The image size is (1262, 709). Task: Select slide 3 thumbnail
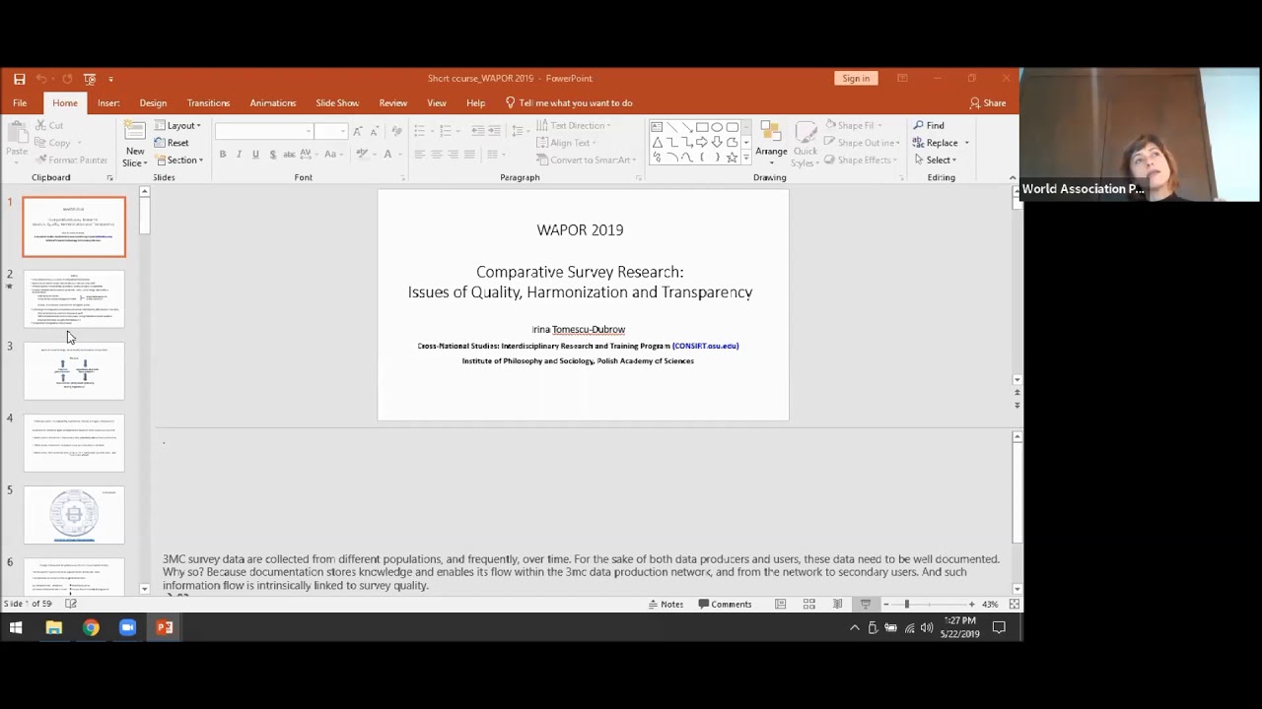74,371
